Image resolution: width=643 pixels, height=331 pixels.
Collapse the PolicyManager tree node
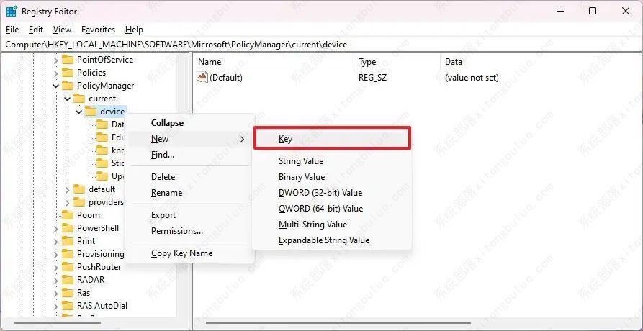point(55,86)
